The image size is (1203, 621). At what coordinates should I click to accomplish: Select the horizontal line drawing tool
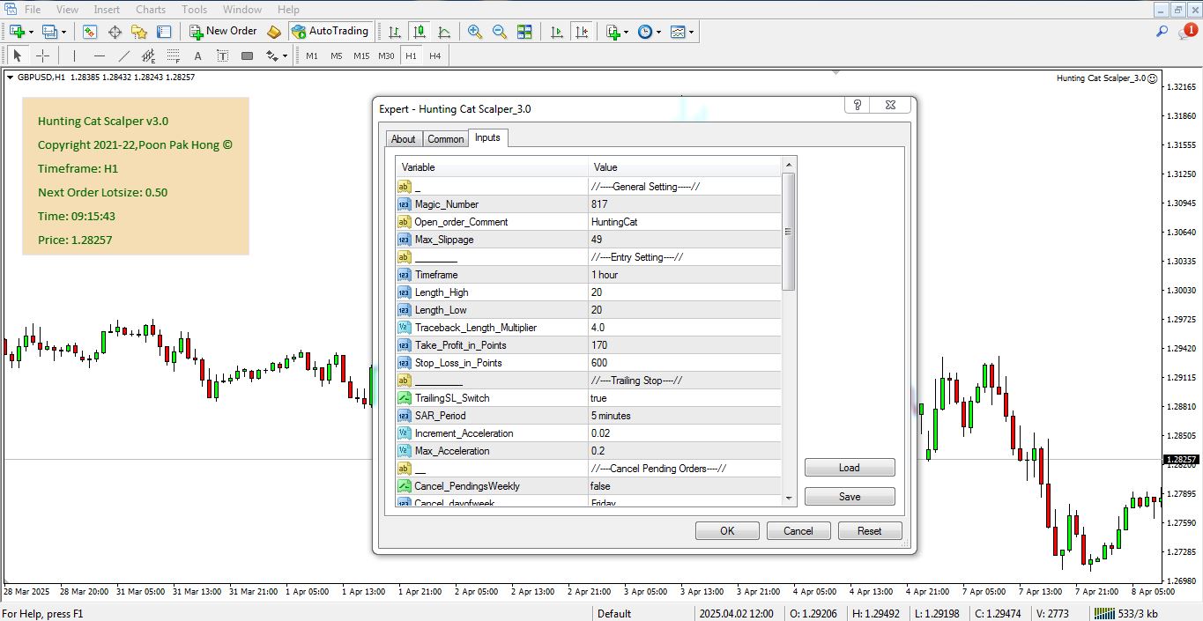pyautogui.click(x=100, y=55)
